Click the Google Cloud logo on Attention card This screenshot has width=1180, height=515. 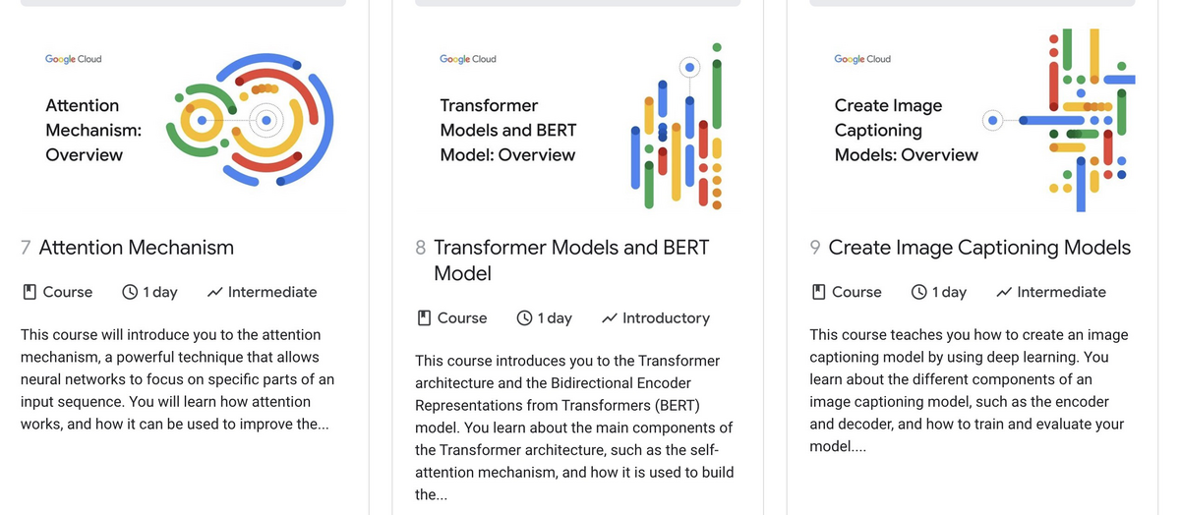tap(74, 59)
